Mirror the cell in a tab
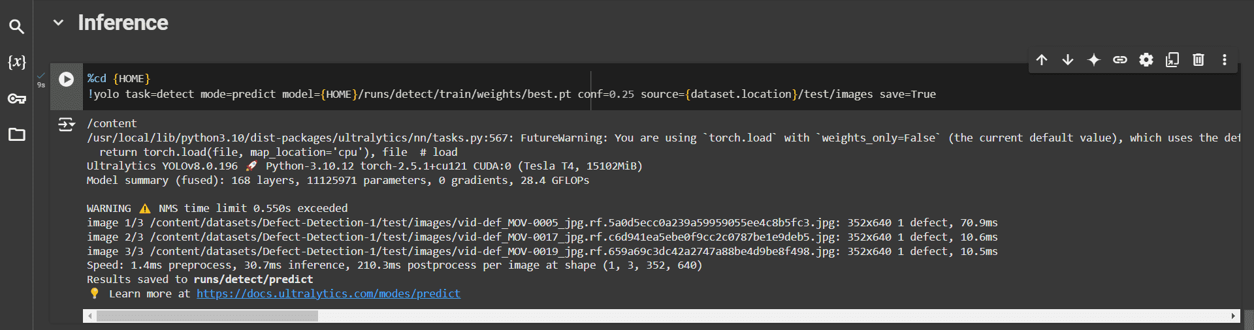The image size is (1254, 330). point(1172,60)
